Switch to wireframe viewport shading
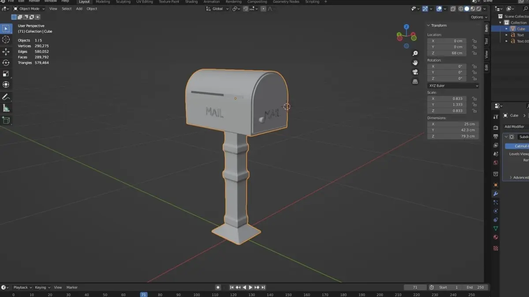This screenshot has height=297, width=529. click(x=461, y=9)
